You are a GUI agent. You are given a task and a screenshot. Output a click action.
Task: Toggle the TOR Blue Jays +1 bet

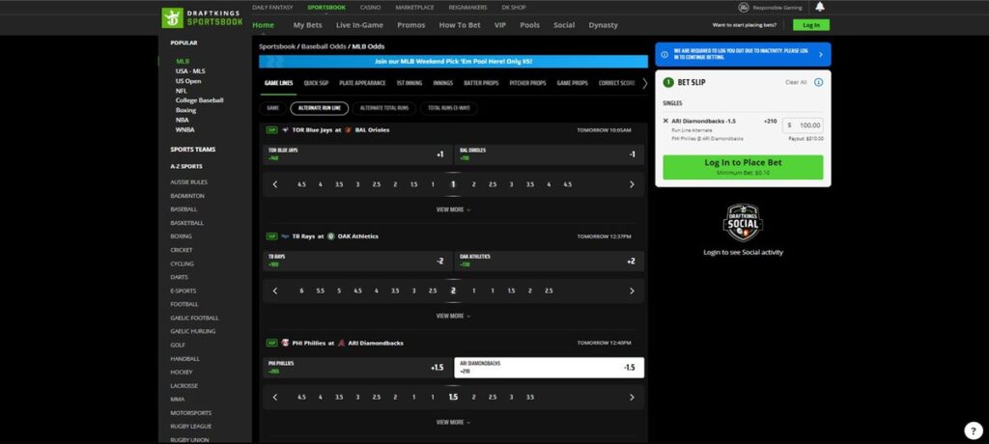coord(357,154)
